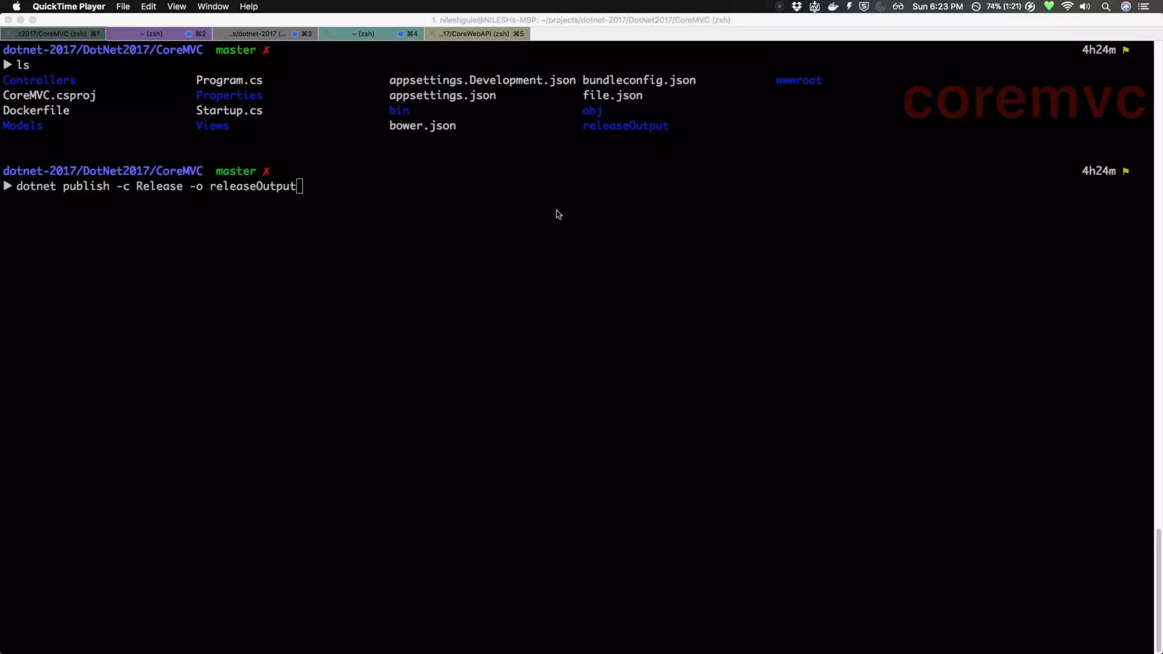Click the glasses icon in menu bar
1163x654 pixels.
(x=898, y=6)
